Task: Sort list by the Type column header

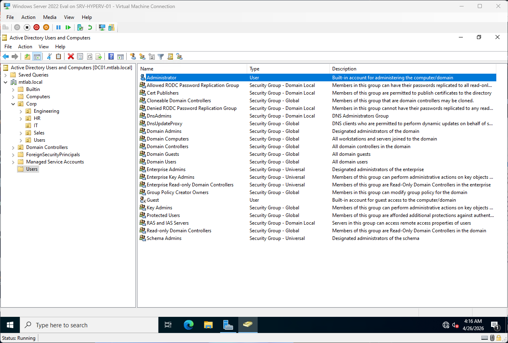Action: point(288,69)
